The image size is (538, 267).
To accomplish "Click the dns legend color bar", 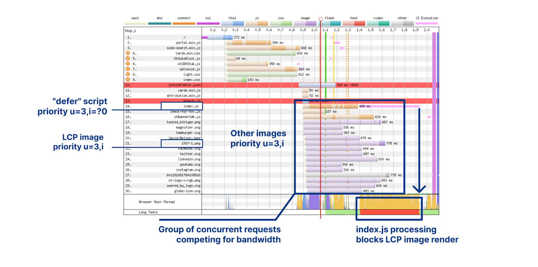I will pos(159,24).
